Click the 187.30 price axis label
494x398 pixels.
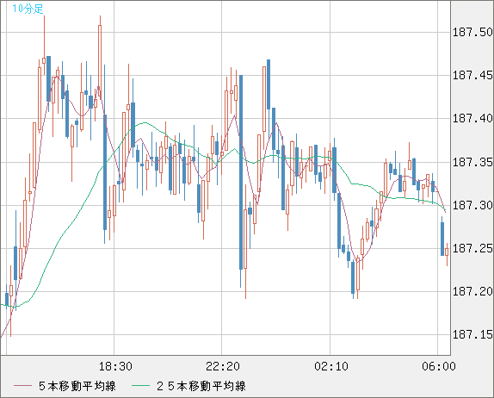pyautogui.click(x=472, y=206)
